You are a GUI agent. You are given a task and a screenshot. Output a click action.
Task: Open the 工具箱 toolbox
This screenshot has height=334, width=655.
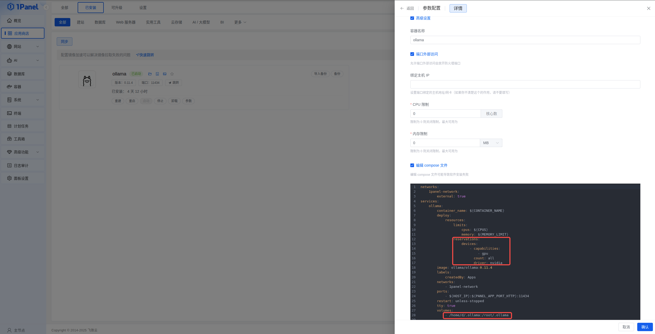coord(23,139)
